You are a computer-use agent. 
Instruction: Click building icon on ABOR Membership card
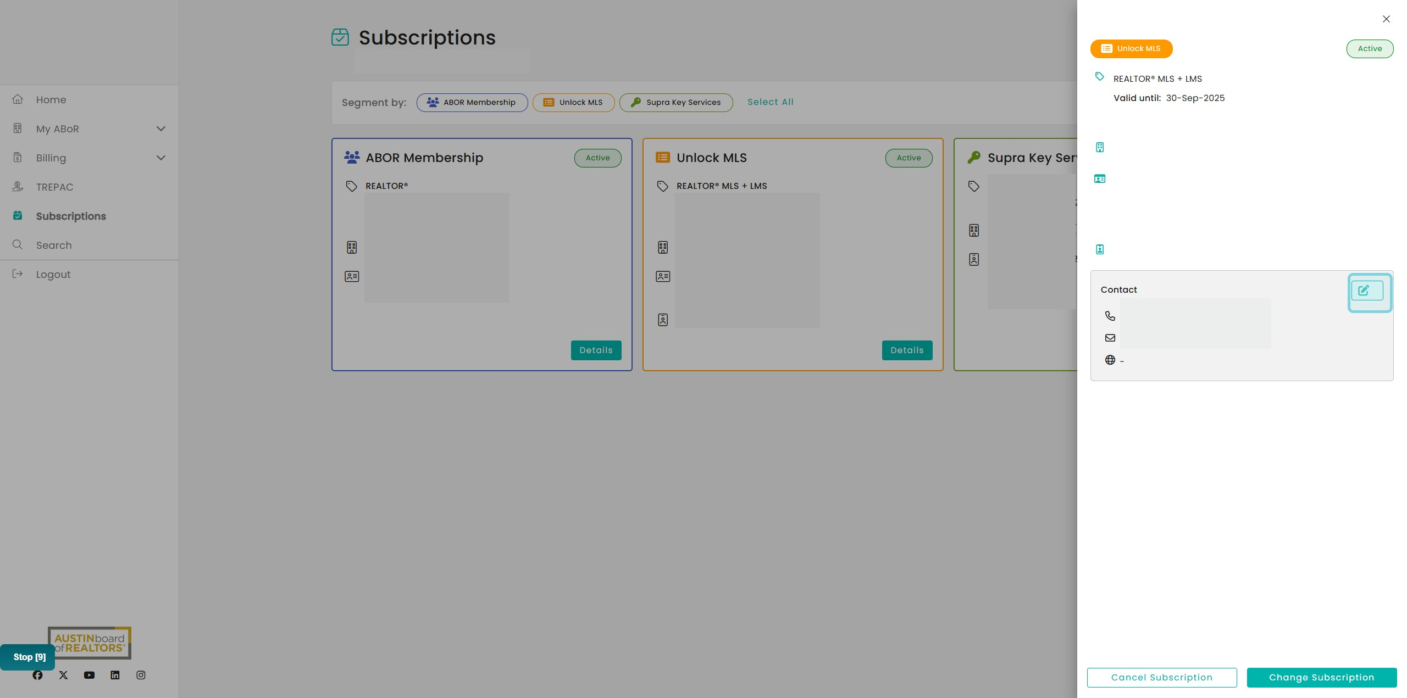352,248
